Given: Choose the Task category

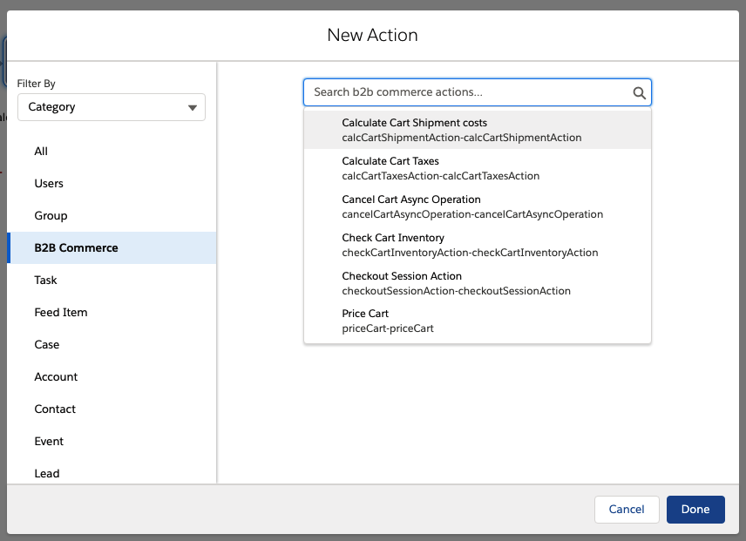Looking at the screenshot, I should [112, 280].
